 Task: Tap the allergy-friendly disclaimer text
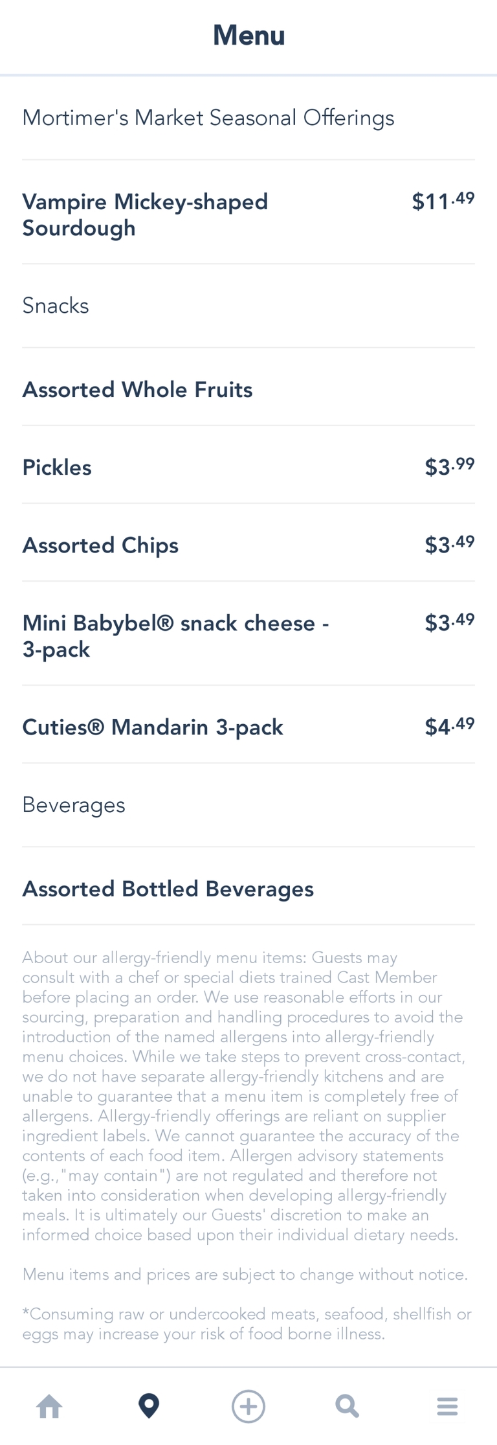(x=243, y=1096)
